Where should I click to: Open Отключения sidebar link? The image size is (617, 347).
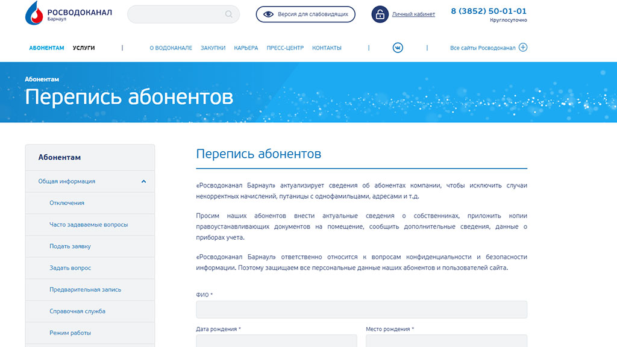pyautogui.click(x=66, y=203)
